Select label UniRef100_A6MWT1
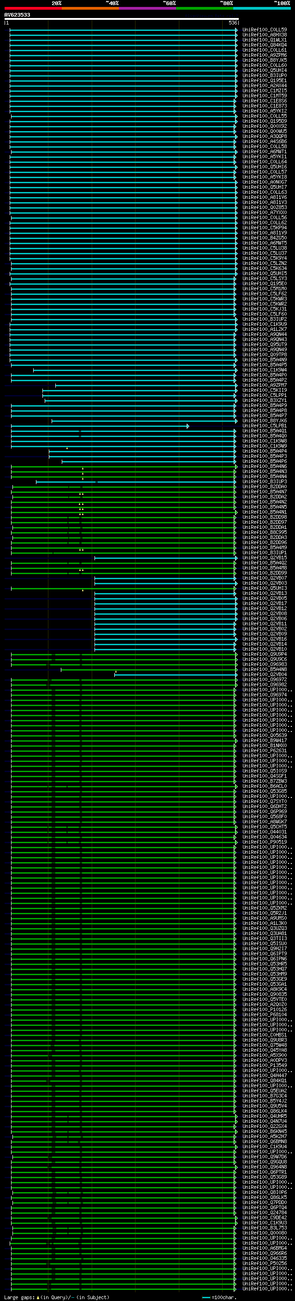Screen dimensions: 295x1301 pos(264,151)
